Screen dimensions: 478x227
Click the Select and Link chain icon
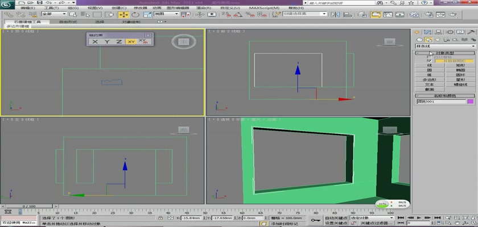point(9,14)
